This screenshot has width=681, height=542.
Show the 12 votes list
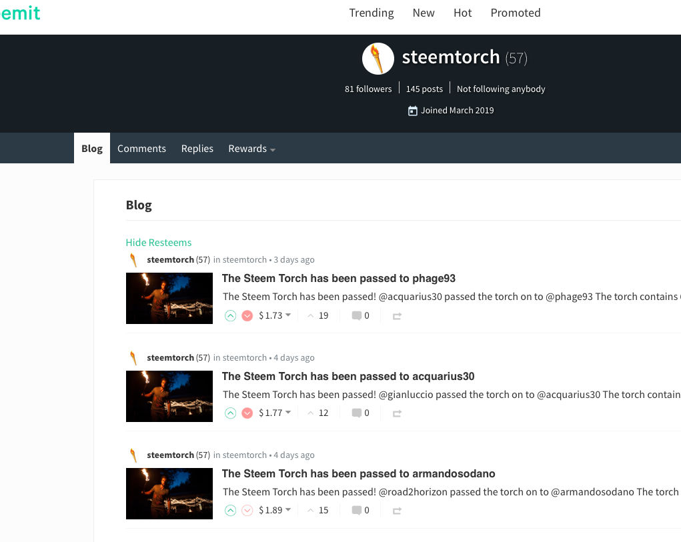[318, 413]
